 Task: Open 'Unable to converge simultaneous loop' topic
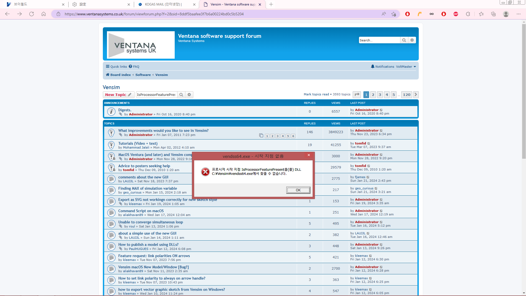coord(151,222)
